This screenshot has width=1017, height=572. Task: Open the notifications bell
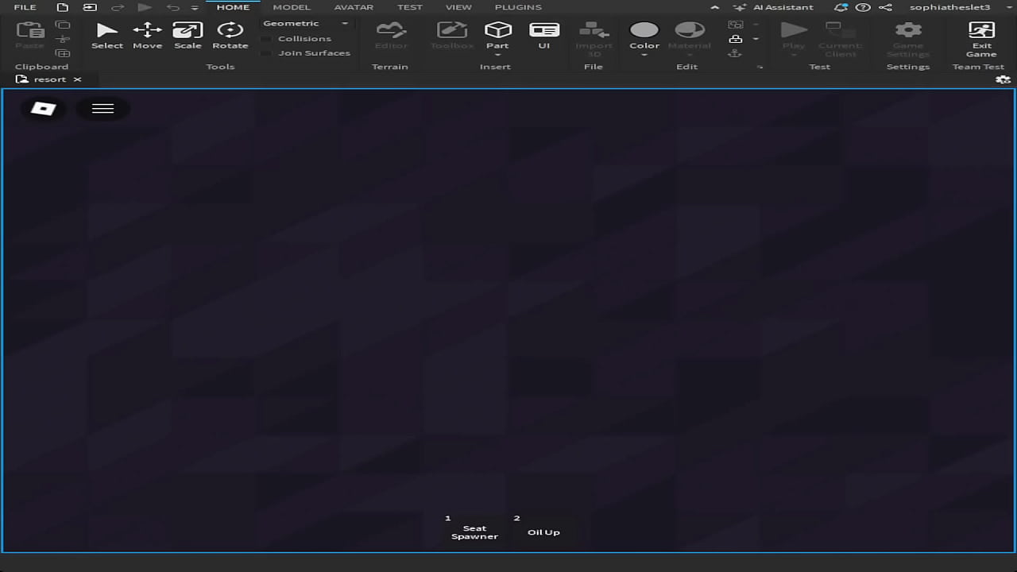point(841,7)
